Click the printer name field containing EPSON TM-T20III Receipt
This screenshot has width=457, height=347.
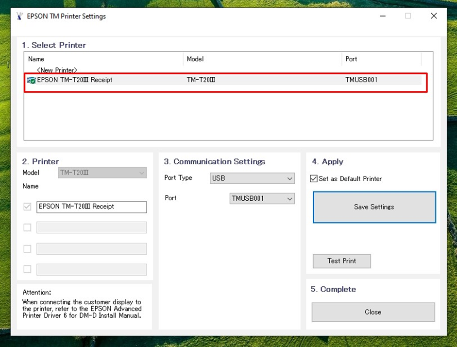91,207
